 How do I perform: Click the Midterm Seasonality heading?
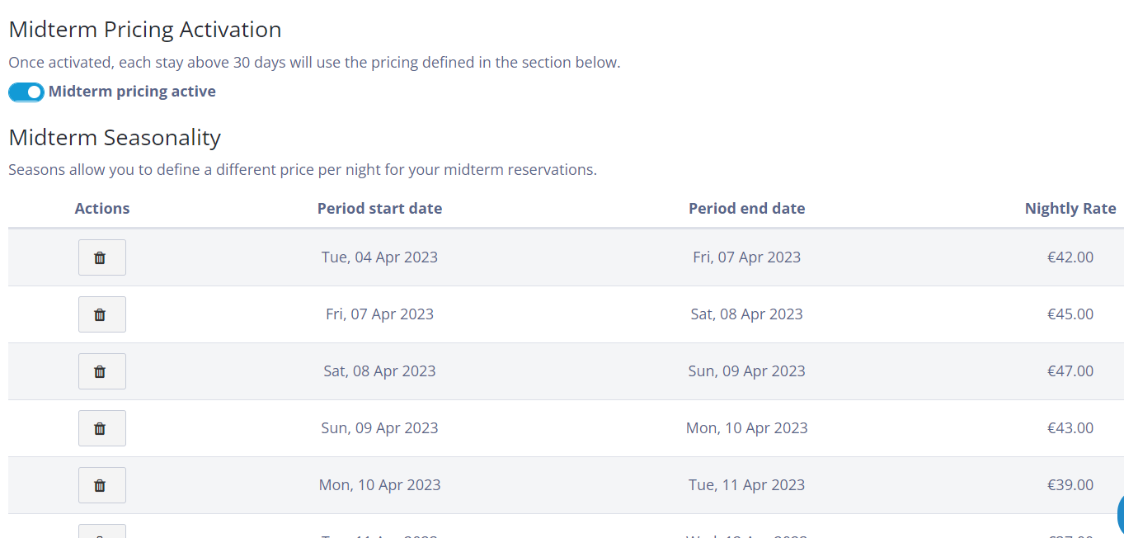tap(115, 137)
